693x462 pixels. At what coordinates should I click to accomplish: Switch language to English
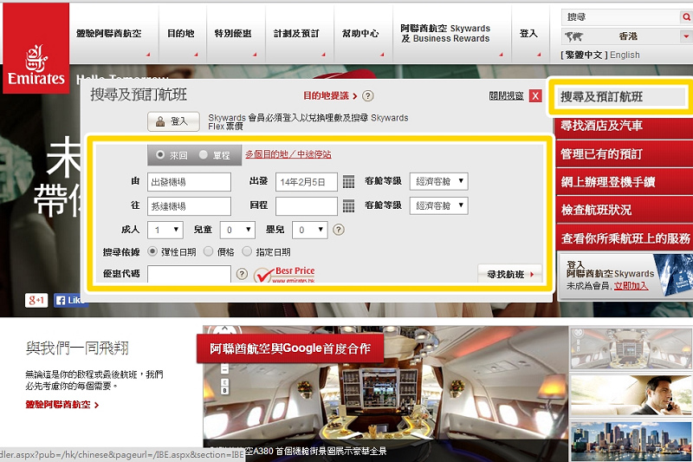(x=625, y=55)
